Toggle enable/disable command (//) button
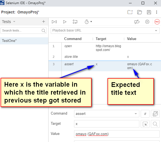This screenshot has height=142, width=161. [145, 114]
